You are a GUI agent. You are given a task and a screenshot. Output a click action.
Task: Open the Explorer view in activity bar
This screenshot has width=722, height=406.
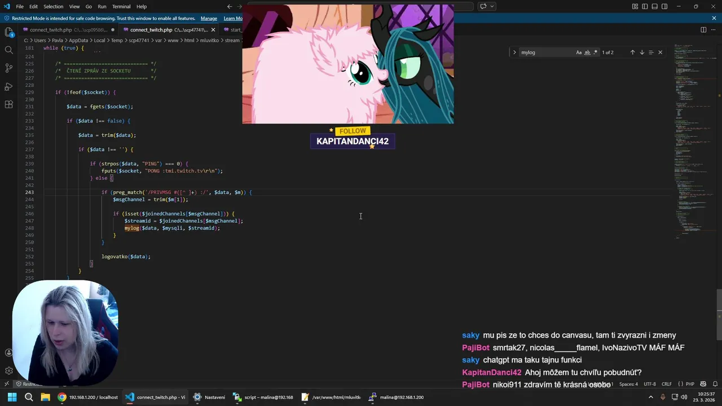pos(8,32)
